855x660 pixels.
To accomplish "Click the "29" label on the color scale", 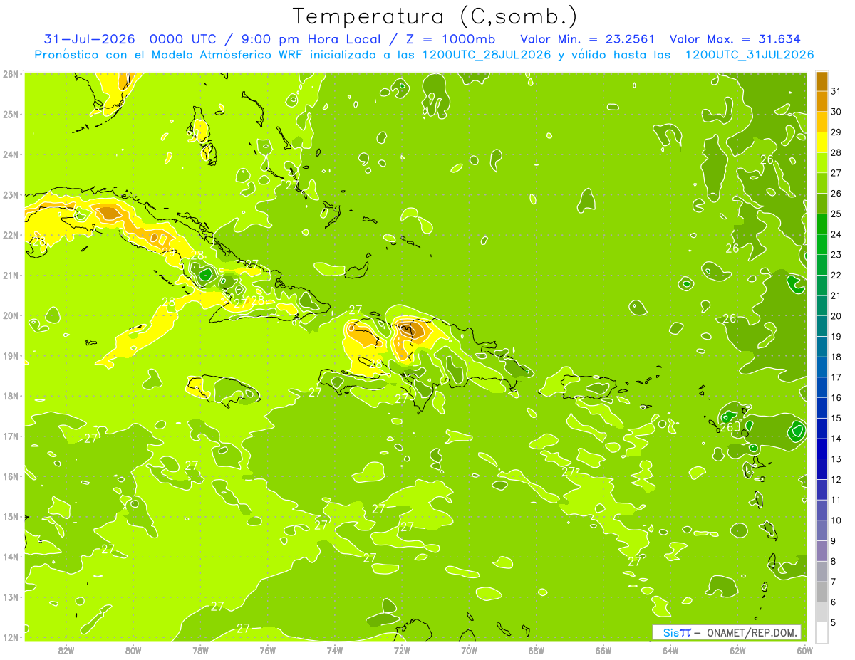I will coord(836,132).
